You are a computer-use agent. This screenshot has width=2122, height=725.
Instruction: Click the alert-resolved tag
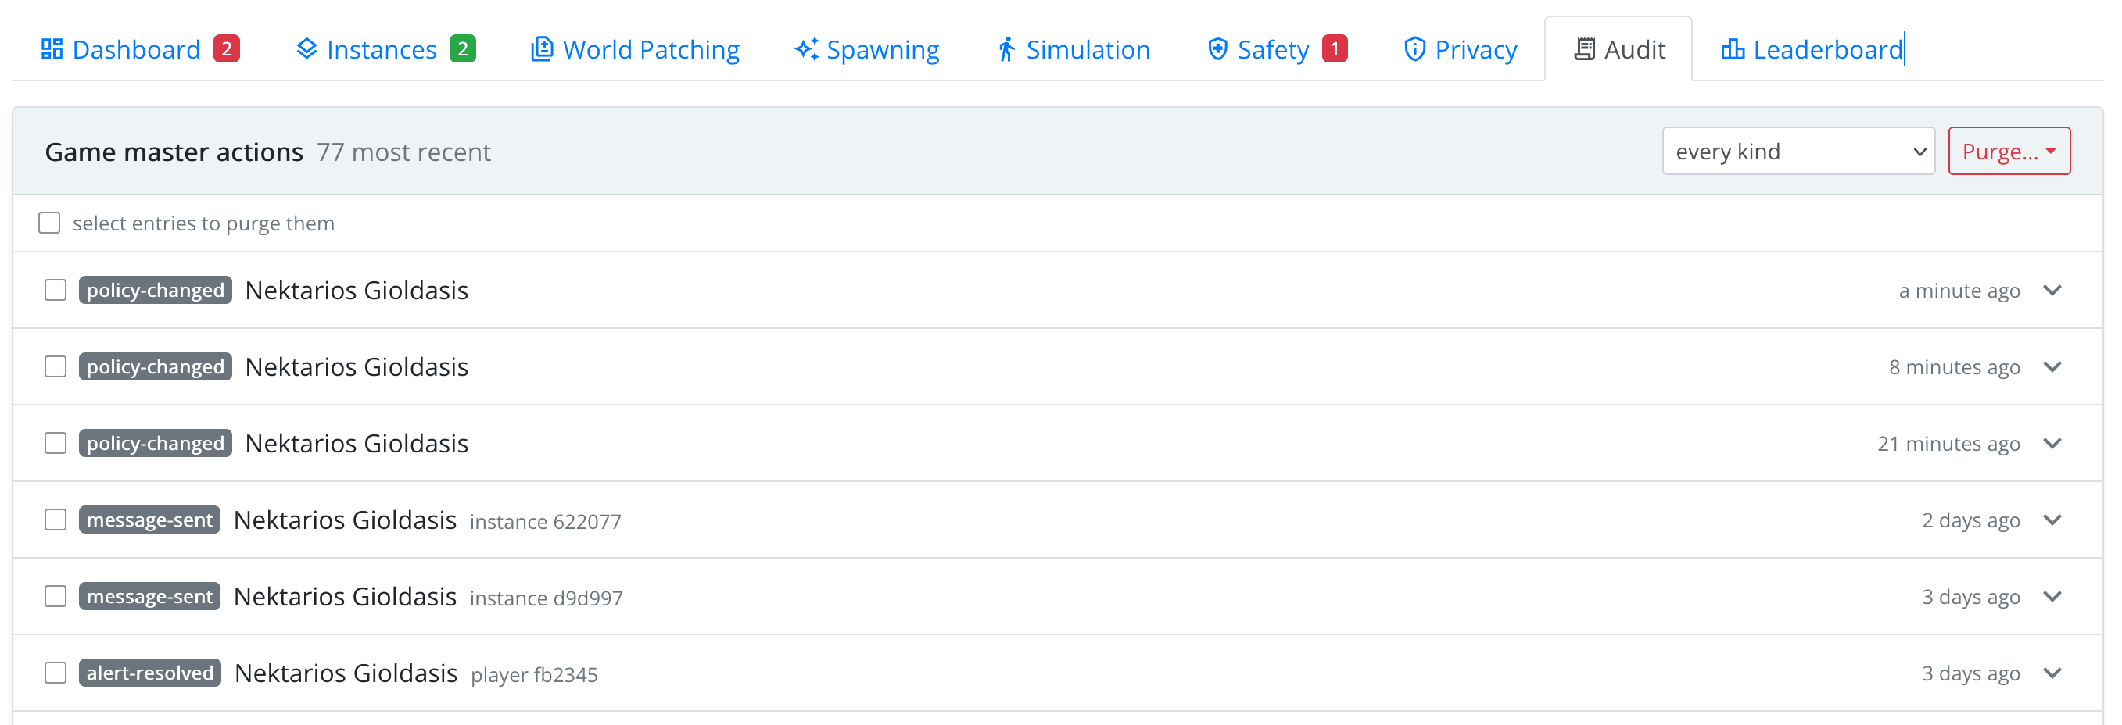pos(150,673)
